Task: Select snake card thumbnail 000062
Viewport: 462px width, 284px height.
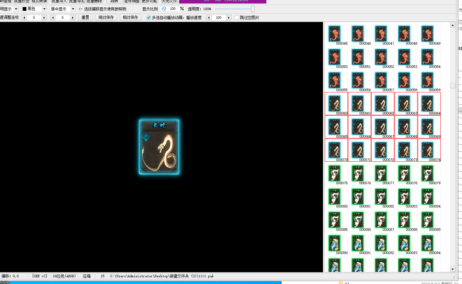Action: [383, 104]
